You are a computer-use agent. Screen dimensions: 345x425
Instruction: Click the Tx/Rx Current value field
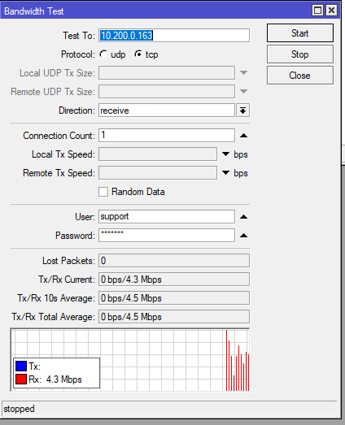coord(174,280)
